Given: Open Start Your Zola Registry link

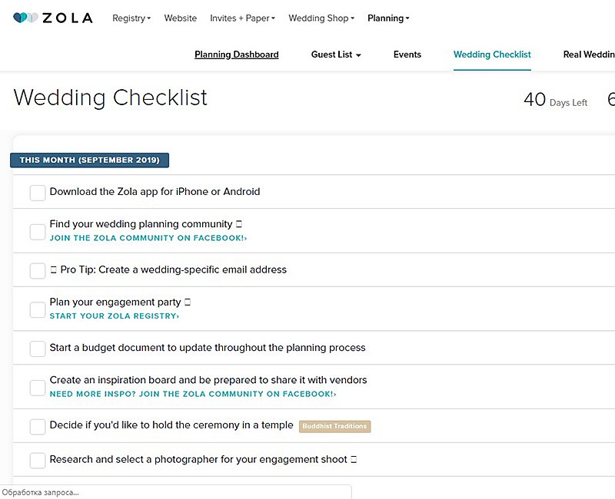Looking at the screenshot, I should (x=114, y=316).
